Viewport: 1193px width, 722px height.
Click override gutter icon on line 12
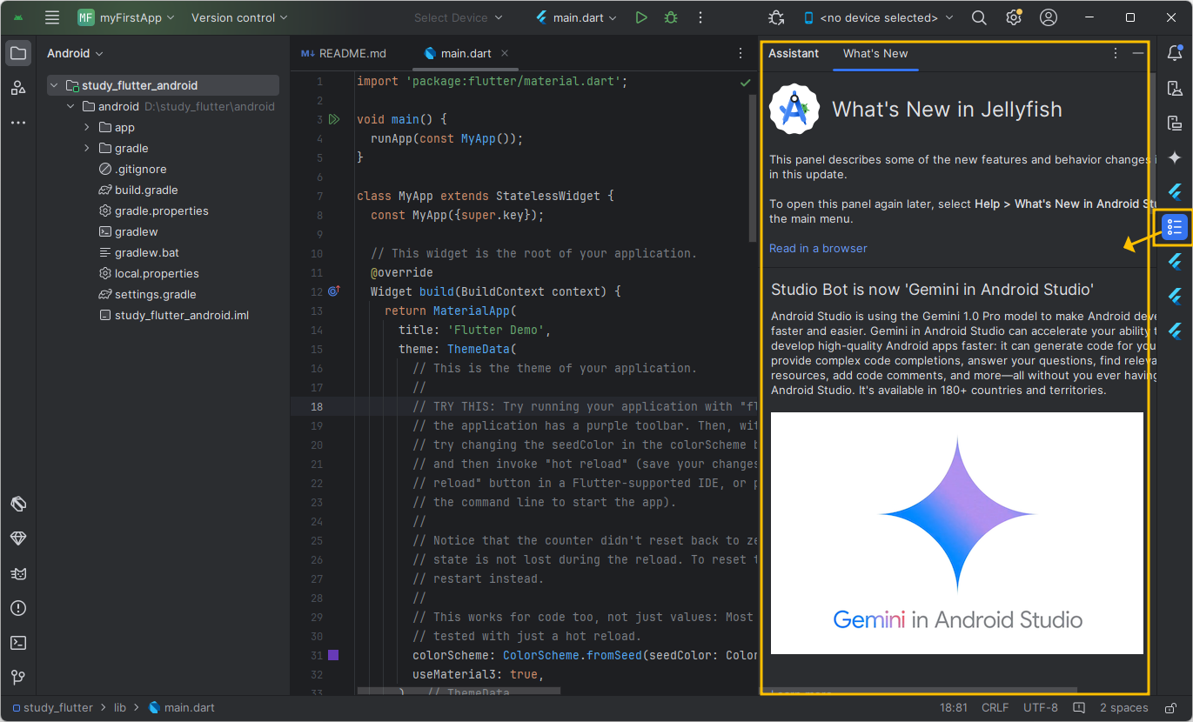333,291
